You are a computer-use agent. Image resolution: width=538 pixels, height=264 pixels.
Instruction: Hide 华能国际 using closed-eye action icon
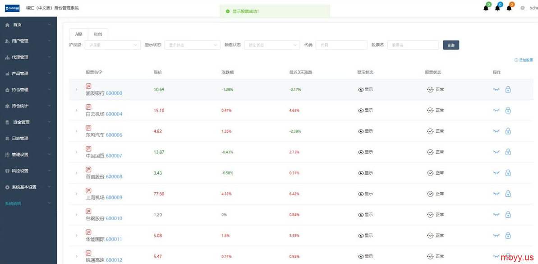pyautogui.click(x=496, y=236)
